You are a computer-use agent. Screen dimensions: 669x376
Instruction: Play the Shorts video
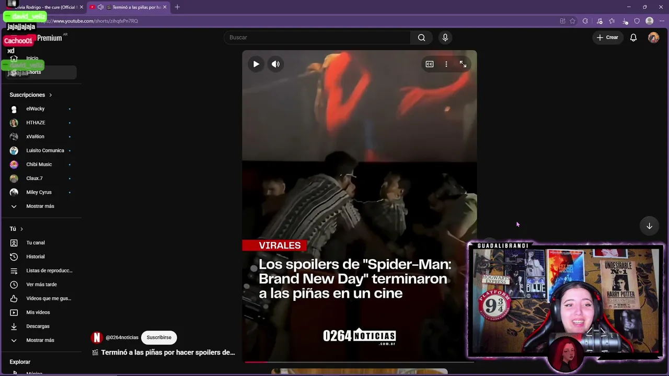tap(256, 64)
